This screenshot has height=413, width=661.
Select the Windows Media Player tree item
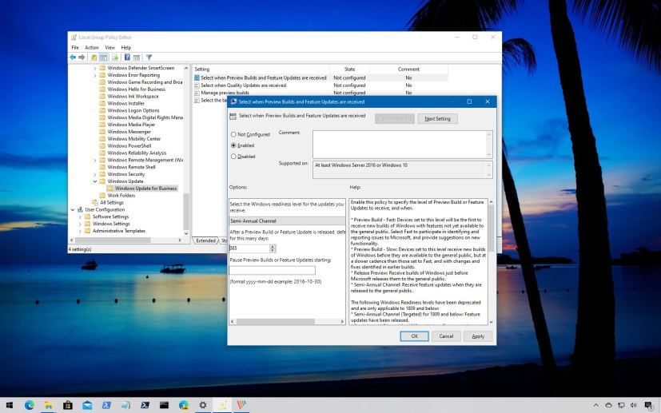click(x=131, y=125)
